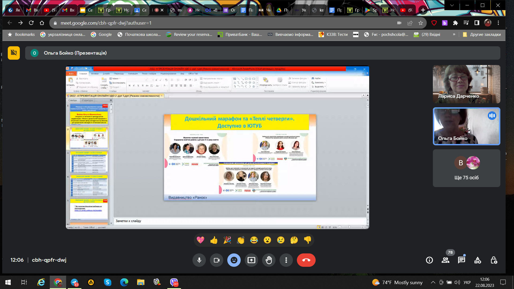
Task: Open new browser tab with plus
Action: [423, 10]
